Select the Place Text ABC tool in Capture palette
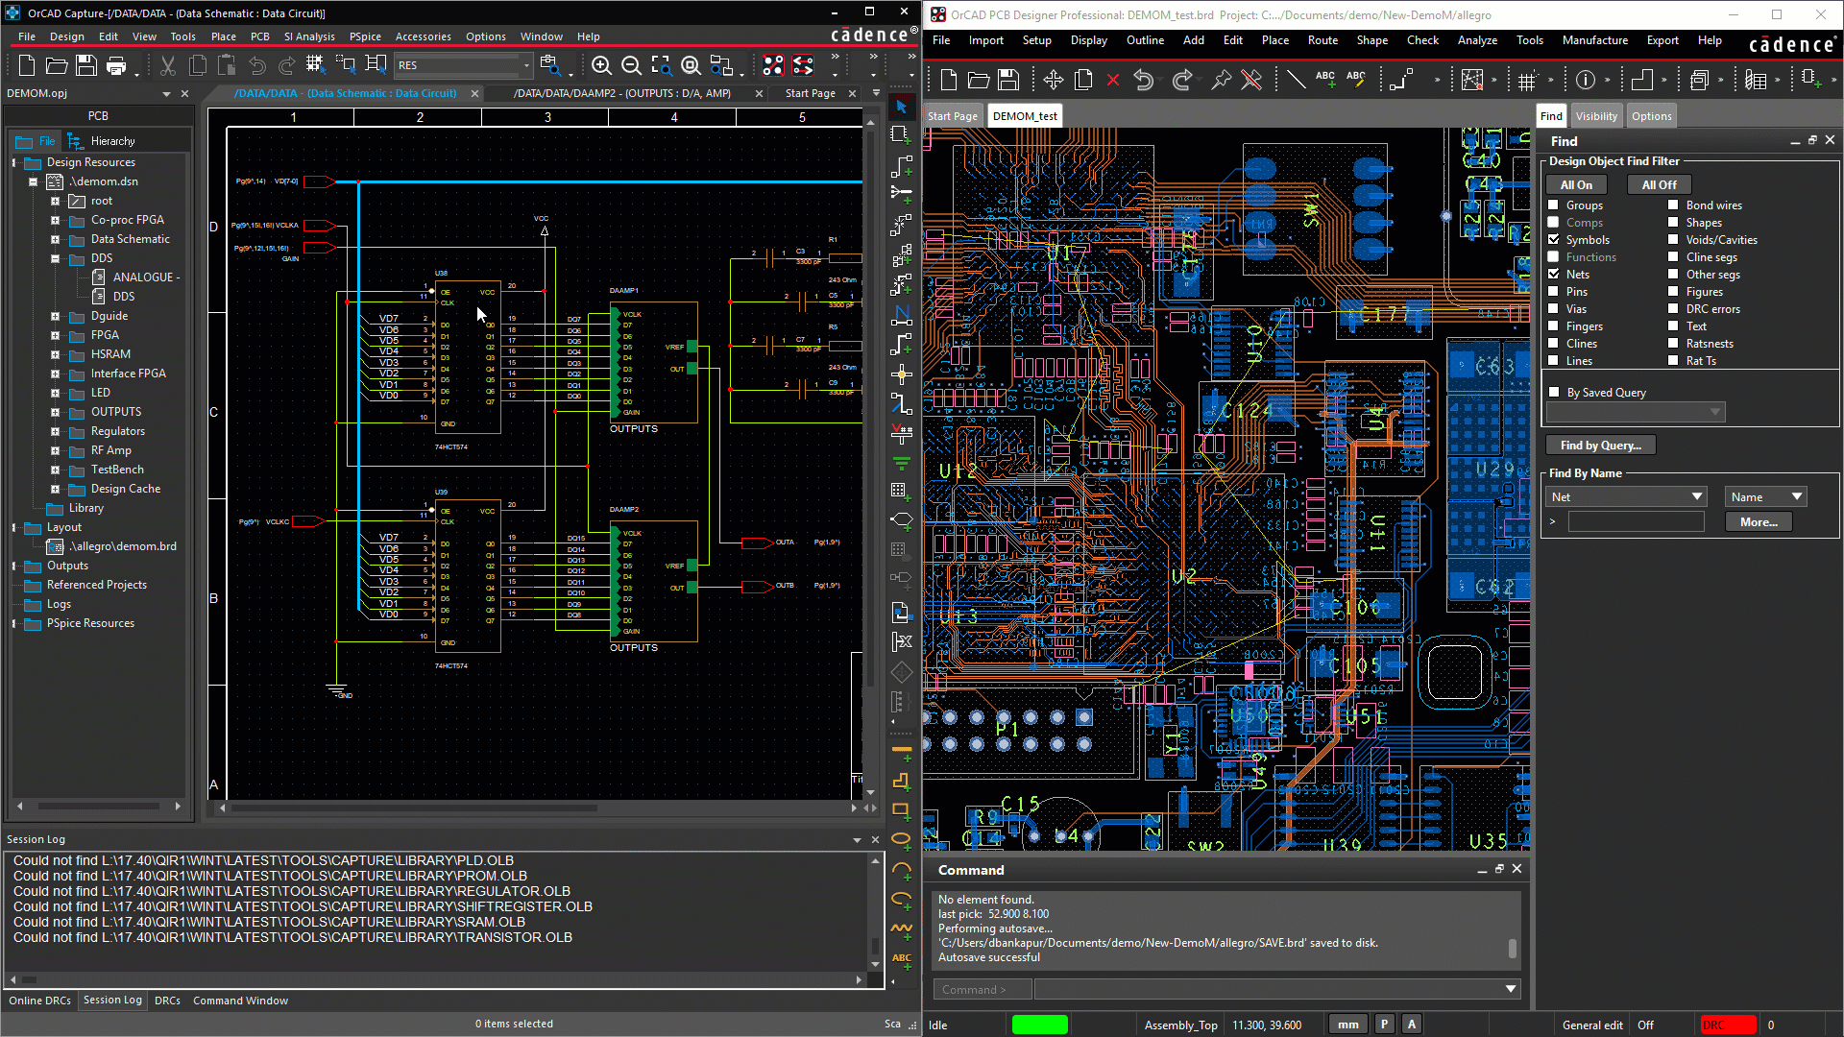The height and width of the screenshot is (1037, 1844). (x=901, y=959)
